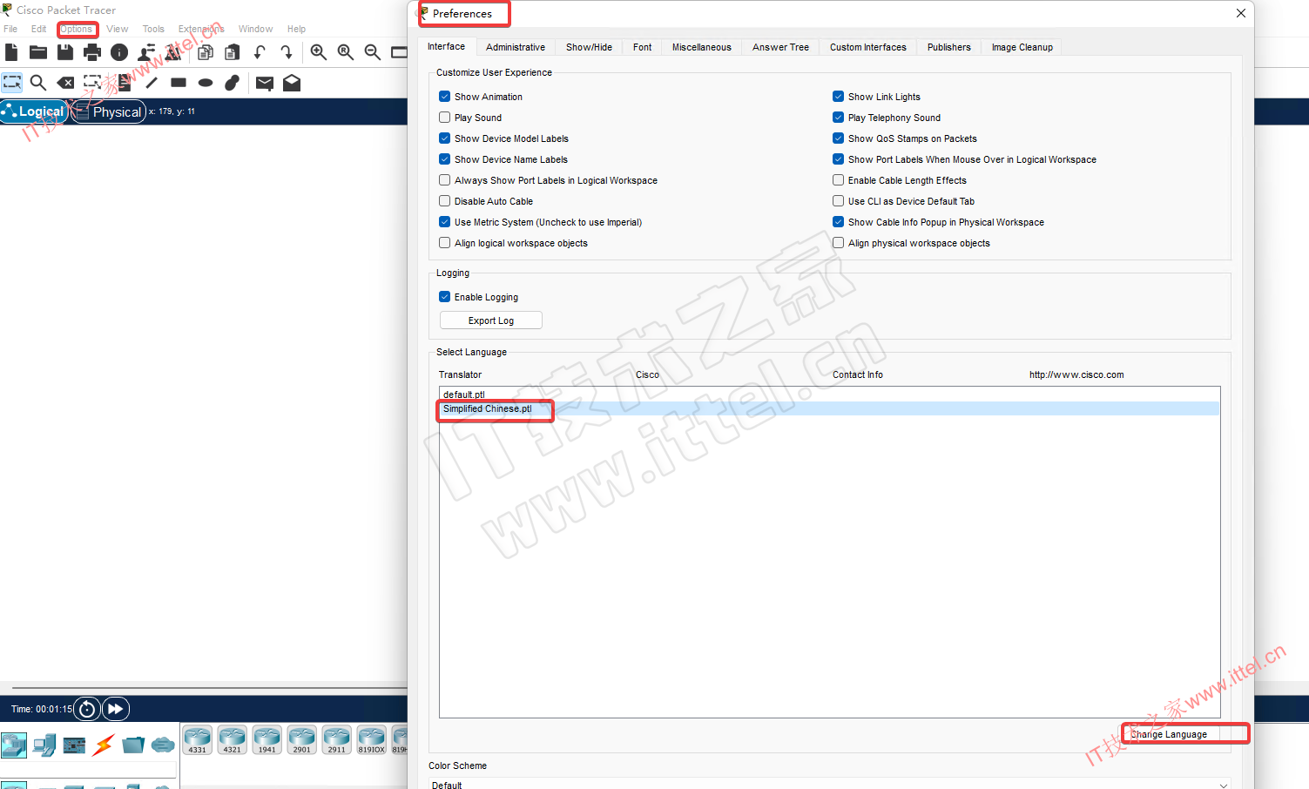1309x789 pixels.
Task: Open the Tools menu
Action: [153, 29]
